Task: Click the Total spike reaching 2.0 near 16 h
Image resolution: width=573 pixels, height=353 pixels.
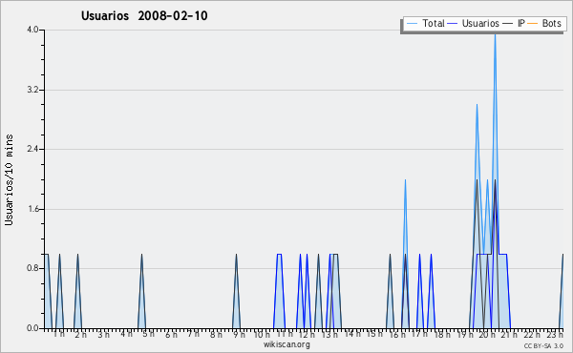Action: [405, 180]
